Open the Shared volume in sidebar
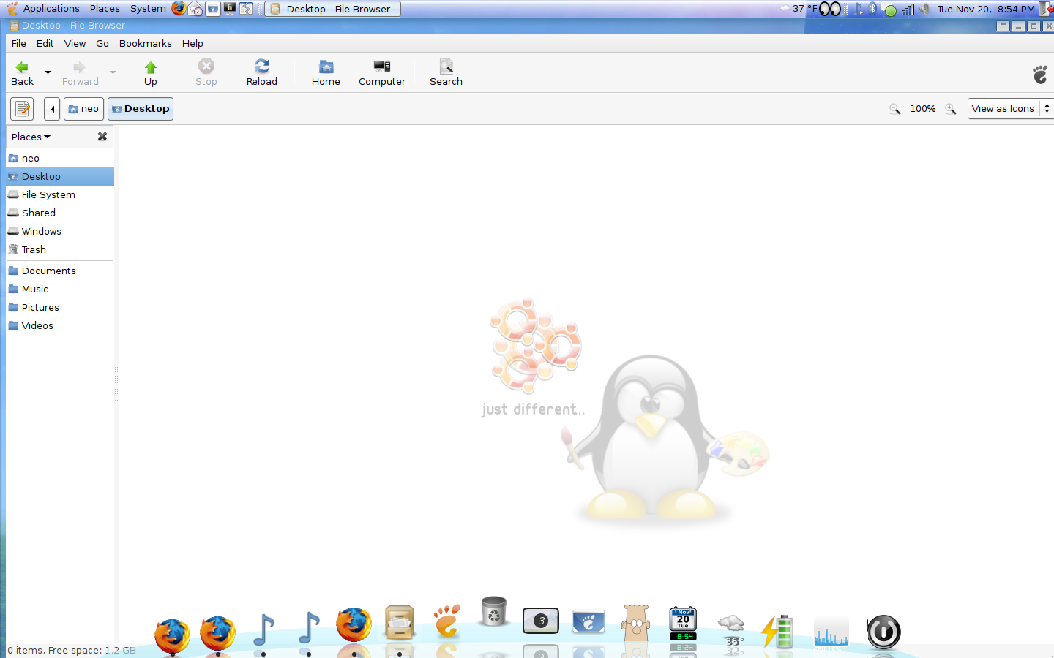 (60, 213)
